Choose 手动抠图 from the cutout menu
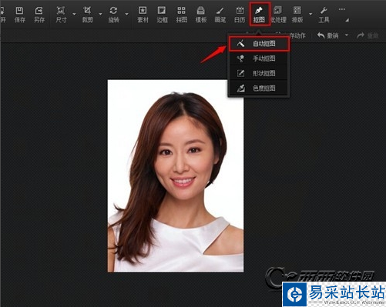 [x=259, y=58]
